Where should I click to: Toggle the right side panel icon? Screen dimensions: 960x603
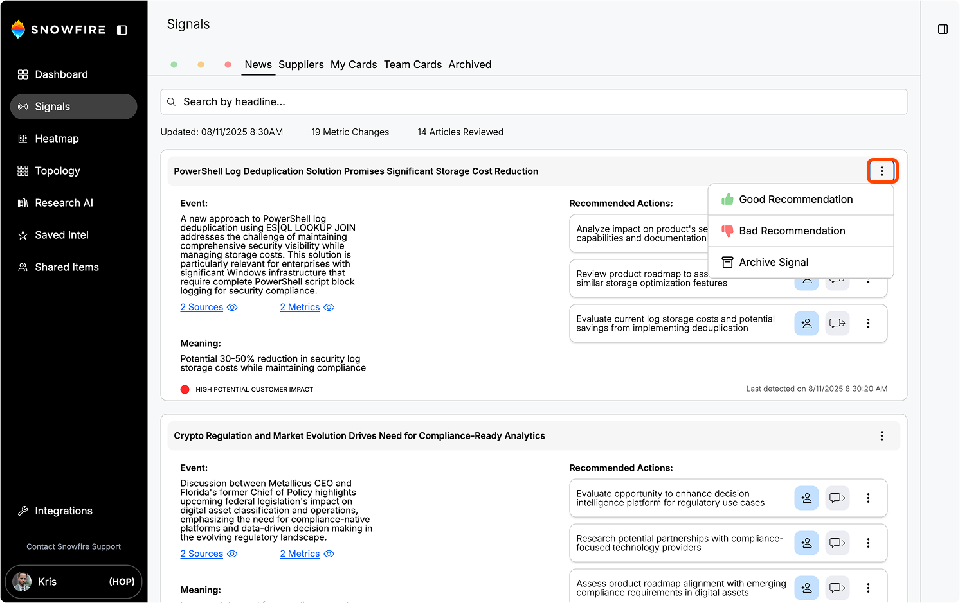click(x=943, y=30)
